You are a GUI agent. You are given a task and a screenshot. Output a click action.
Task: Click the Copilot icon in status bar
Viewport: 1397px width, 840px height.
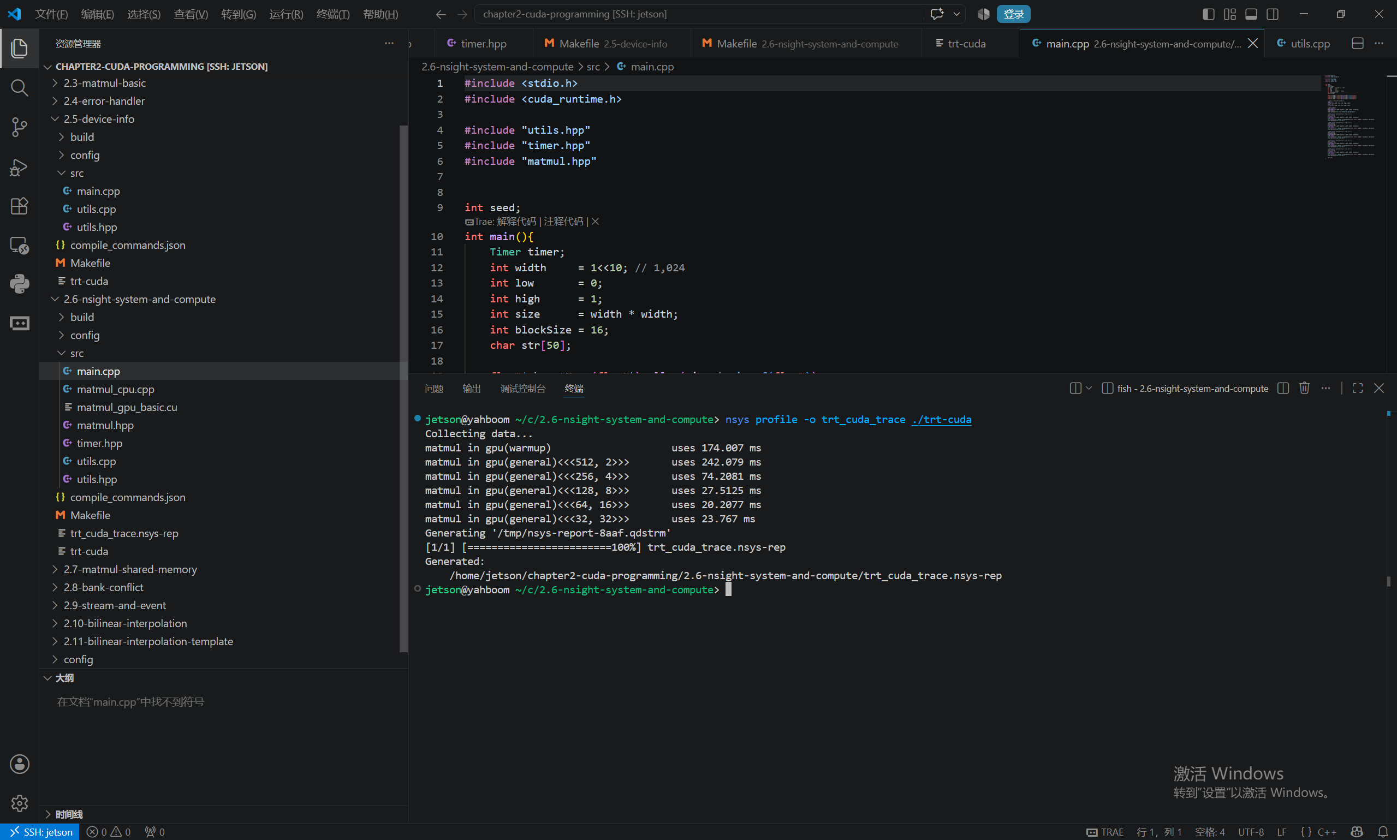tap(1357, 832)
